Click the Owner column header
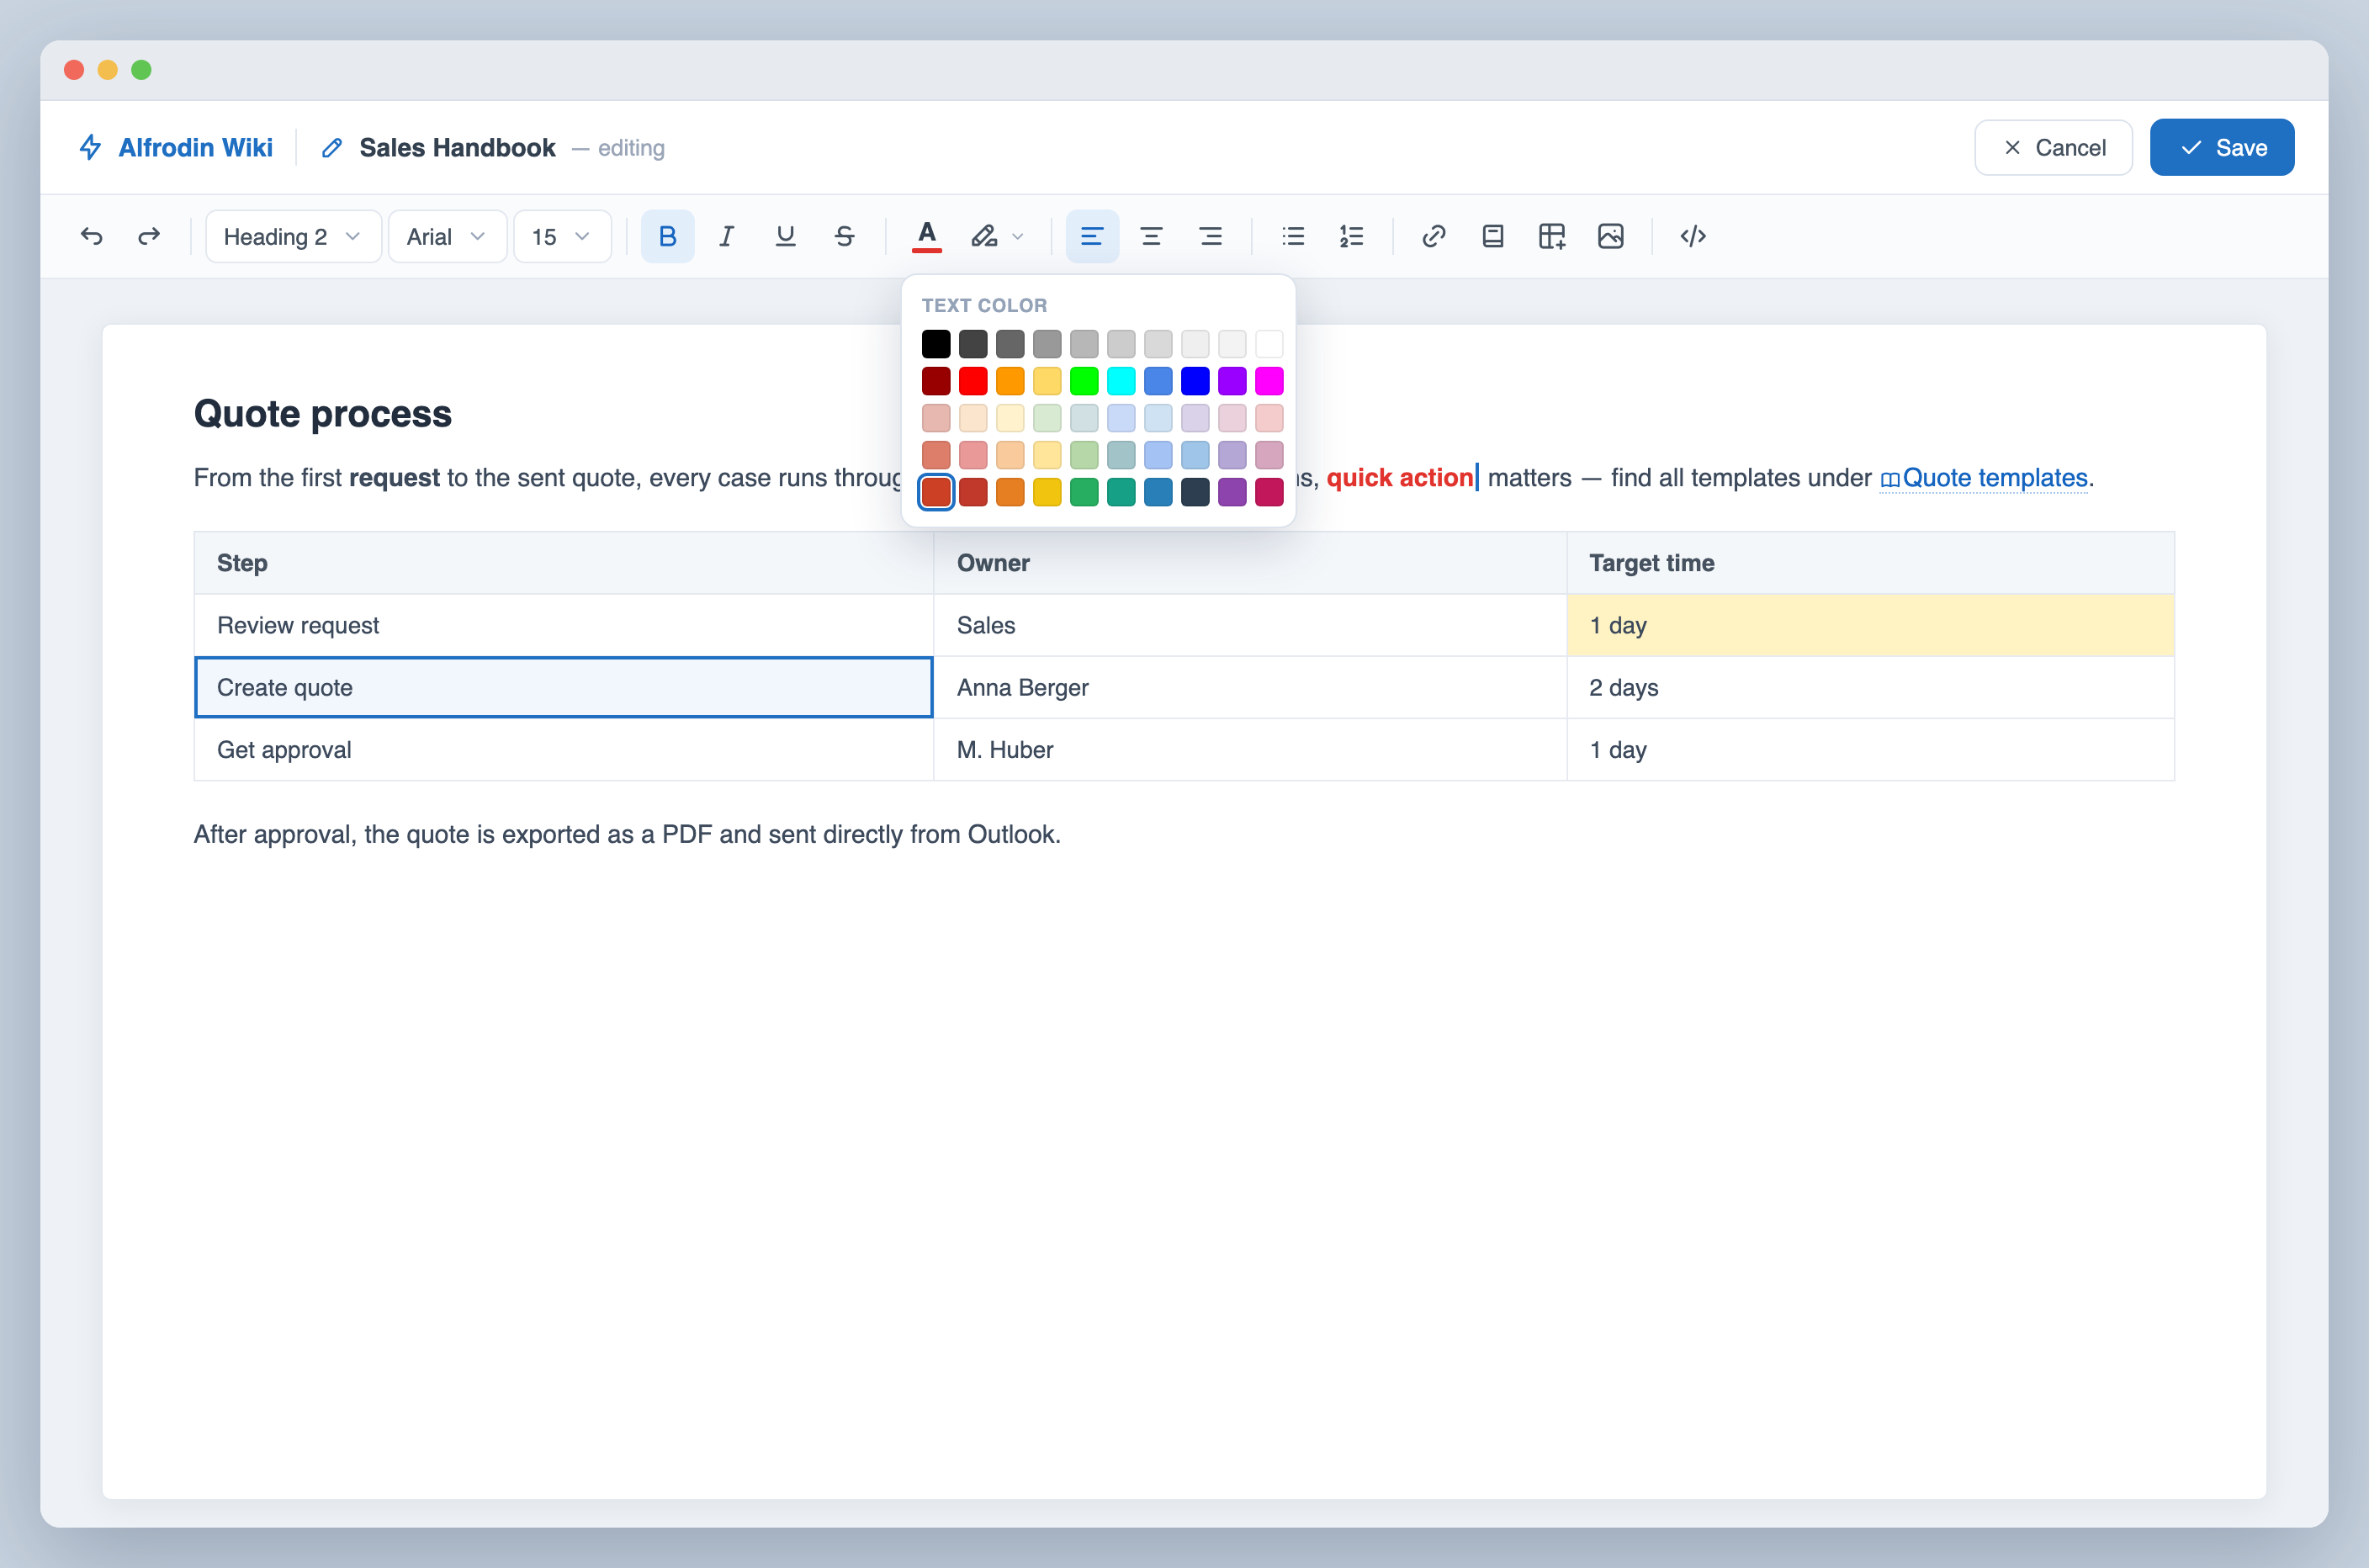 coord(1250,563)
